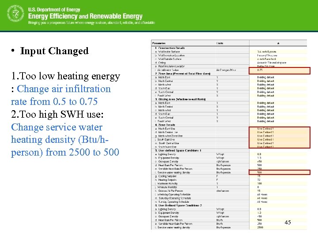This screenshot has width=318, height=238.
Task: Select the 'South East Use' row label
Action: coord(166,139)
